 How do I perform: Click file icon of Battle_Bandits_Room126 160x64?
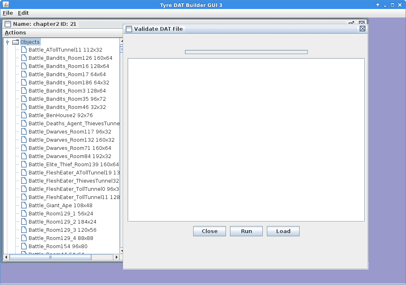coord(24,58)
